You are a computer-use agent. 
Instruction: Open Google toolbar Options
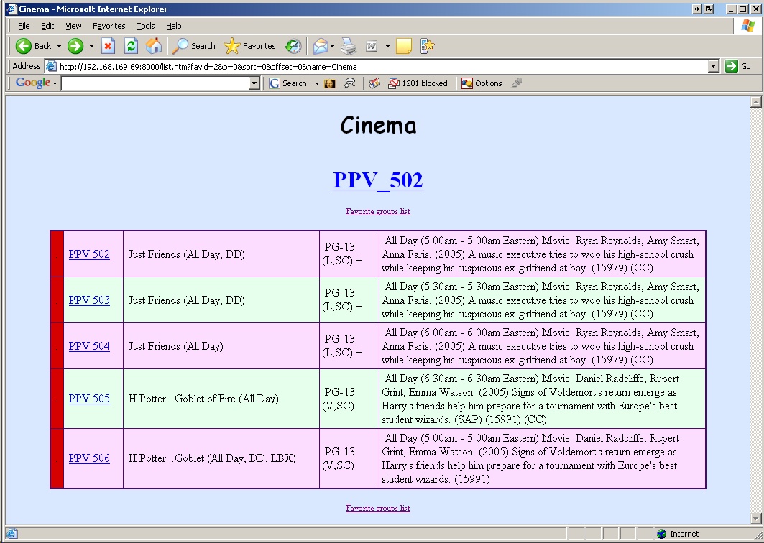pos(482,84)
